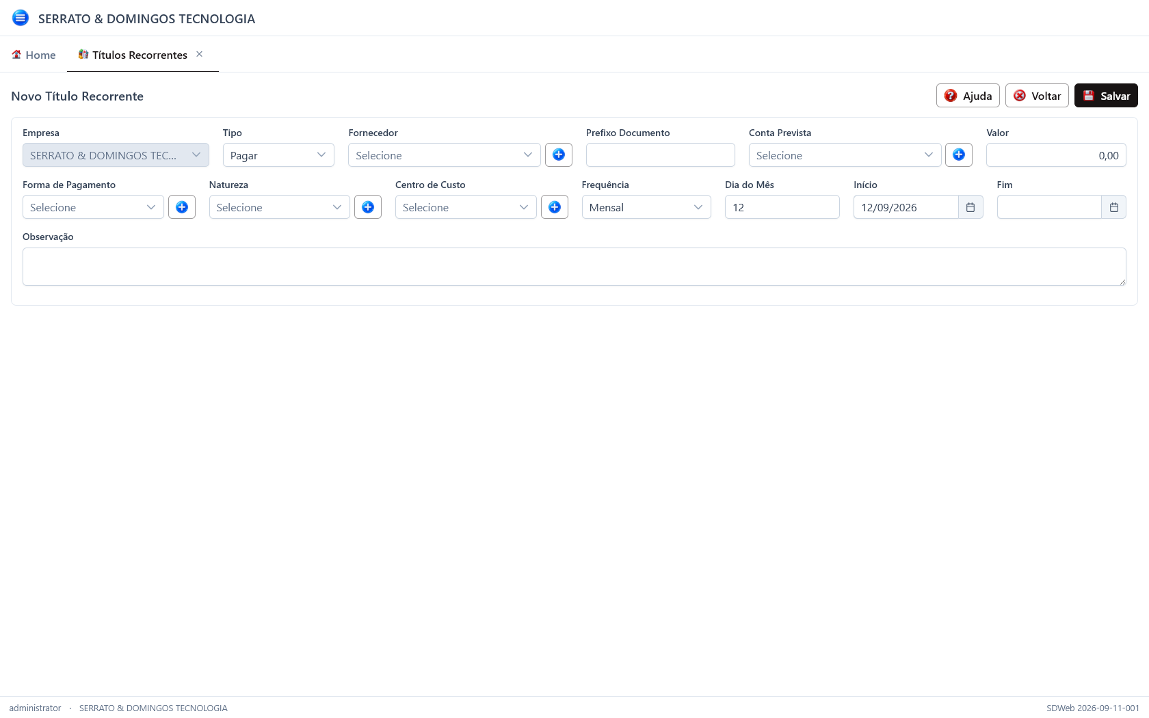Close the Títulos Recorrentes tab

[200, 54]
